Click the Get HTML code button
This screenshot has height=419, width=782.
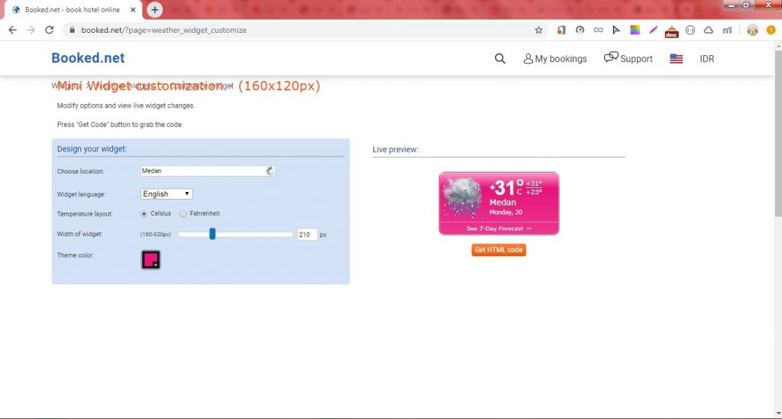(498, 250)
